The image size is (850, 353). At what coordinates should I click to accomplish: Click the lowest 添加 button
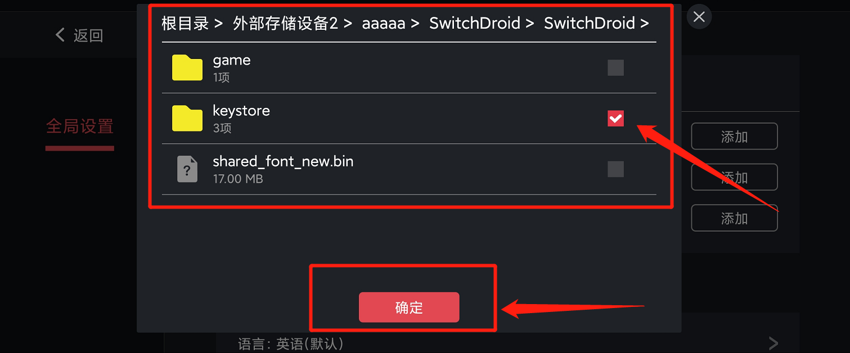click(x=734, y=218)
